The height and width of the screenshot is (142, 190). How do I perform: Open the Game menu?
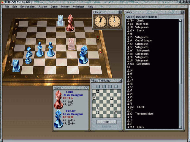(x=54, y=7)
